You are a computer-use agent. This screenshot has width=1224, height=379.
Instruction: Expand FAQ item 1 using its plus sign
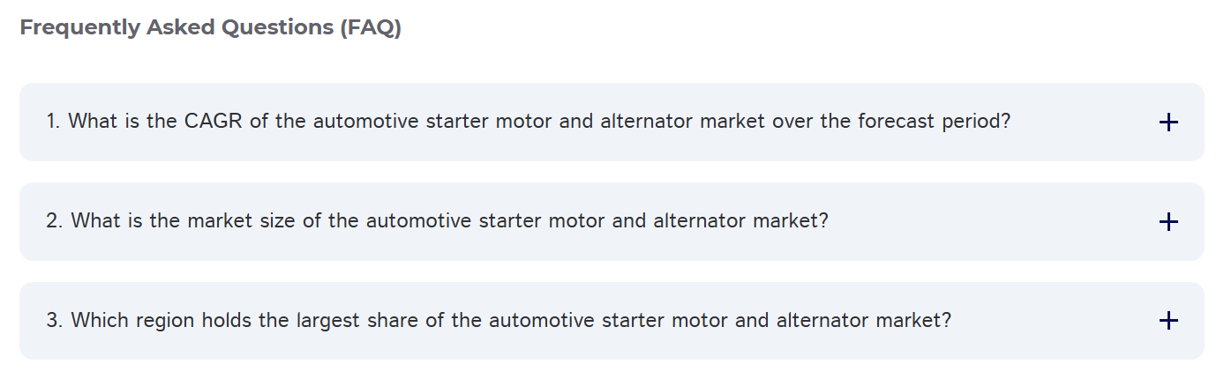(1168, 123)
